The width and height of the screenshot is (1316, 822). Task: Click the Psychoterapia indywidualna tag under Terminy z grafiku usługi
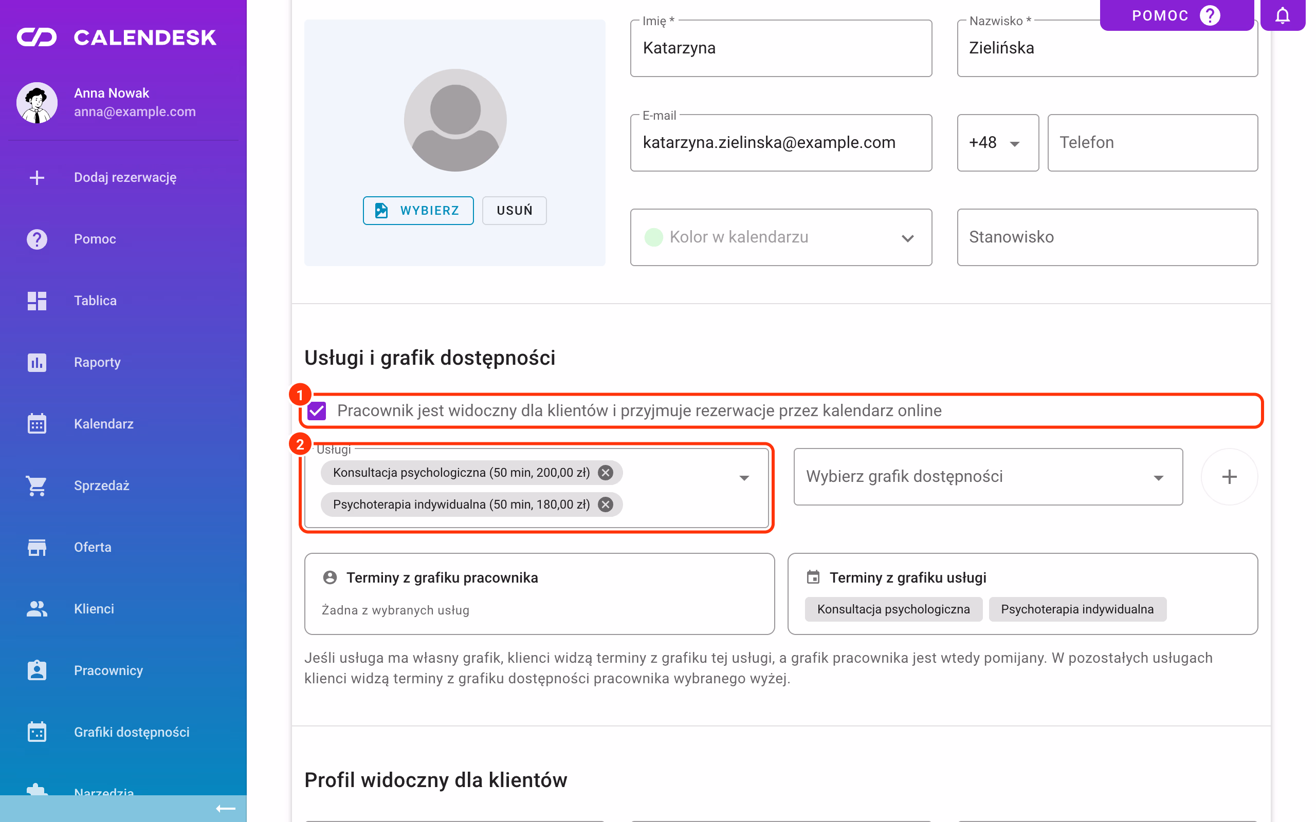coord(1077,609)
